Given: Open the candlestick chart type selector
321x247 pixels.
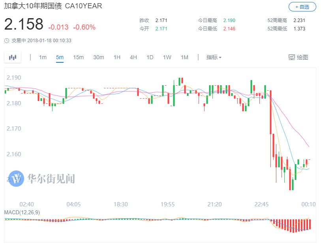Looking at the screenshot, I should click(x=13, y=57).
